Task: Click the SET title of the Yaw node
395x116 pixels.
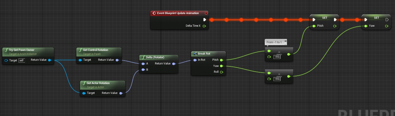Action: pyautogui.click(x=376, y=18)
